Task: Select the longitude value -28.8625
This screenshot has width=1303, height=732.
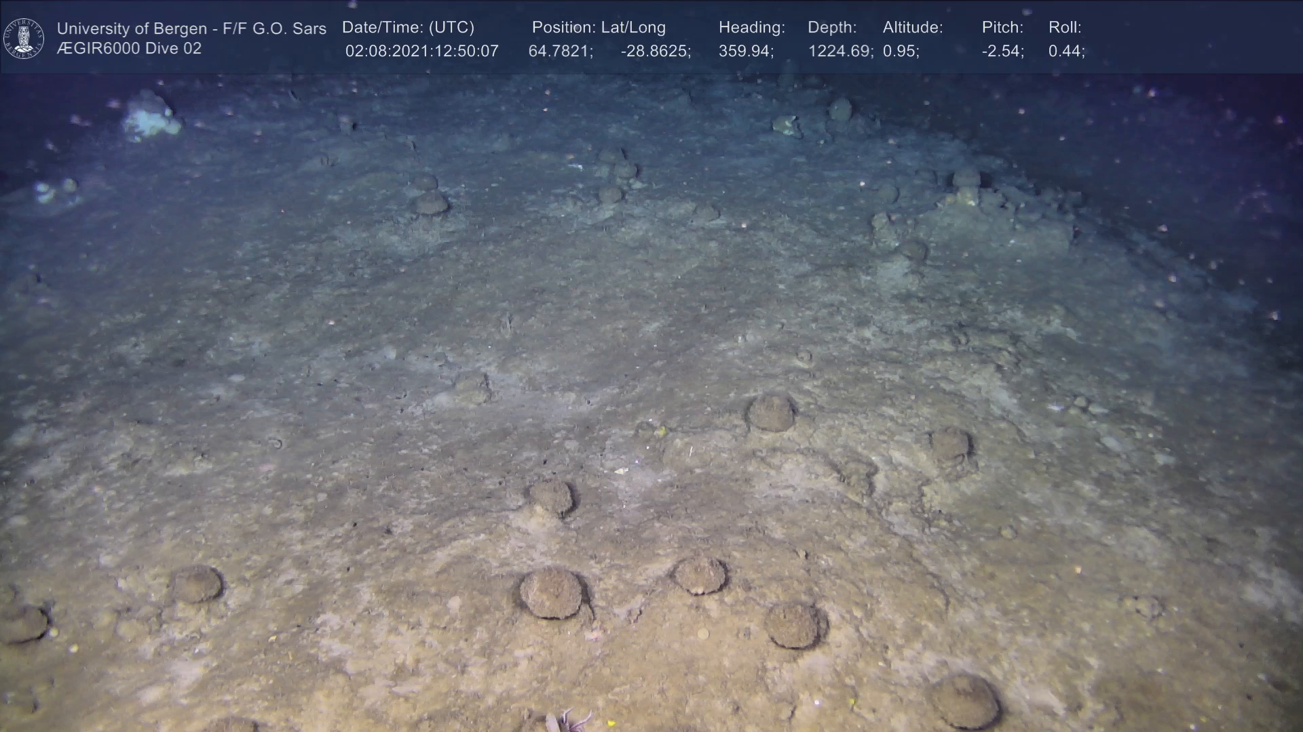Action: tap(656, 52)
